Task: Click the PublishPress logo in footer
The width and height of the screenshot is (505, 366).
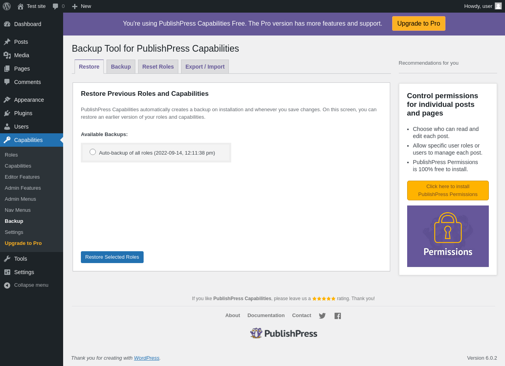Action: pos(284,333)
